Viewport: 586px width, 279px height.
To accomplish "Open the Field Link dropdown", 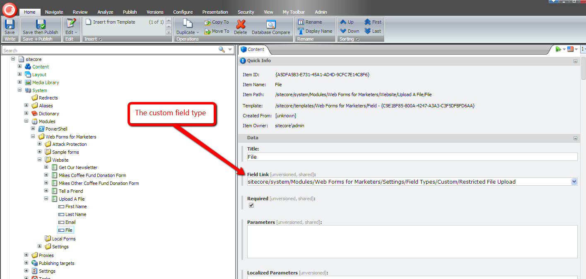I will coord(574,182).
